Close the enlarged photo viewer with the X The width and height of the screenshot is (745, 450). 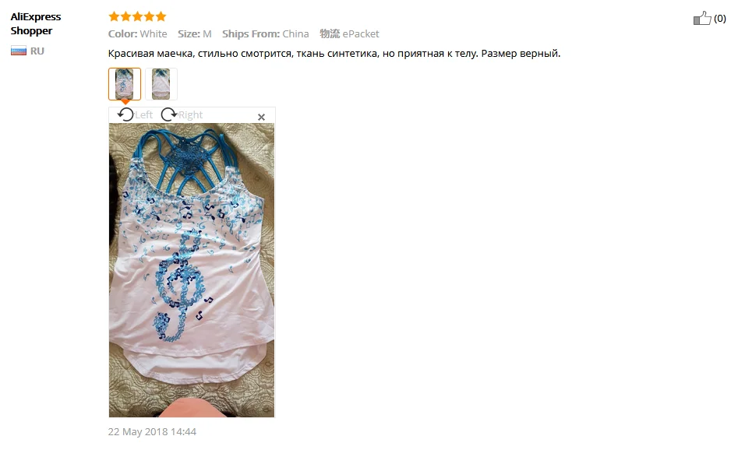(x=261, y=117)
